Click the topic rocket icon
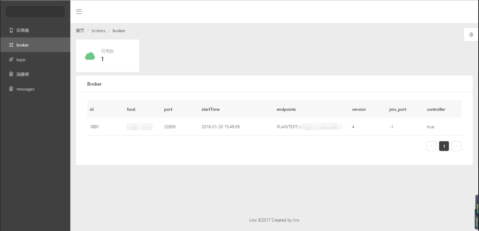Screen dimensions: 479x231 (x=11, y=60)
